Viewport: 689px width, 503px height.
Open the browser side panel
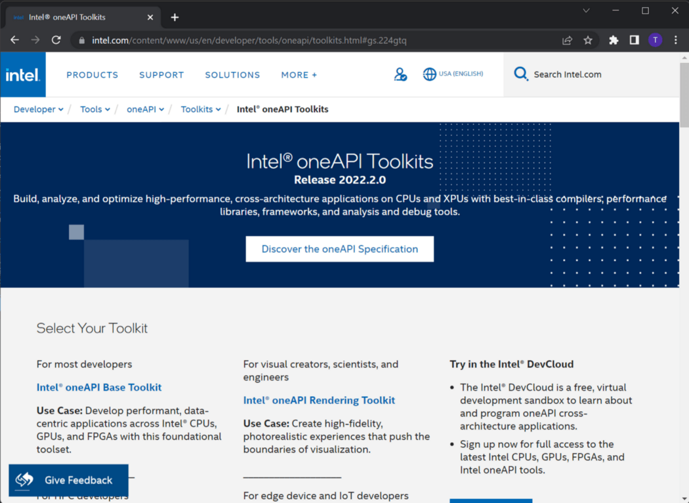pos(634,41)
